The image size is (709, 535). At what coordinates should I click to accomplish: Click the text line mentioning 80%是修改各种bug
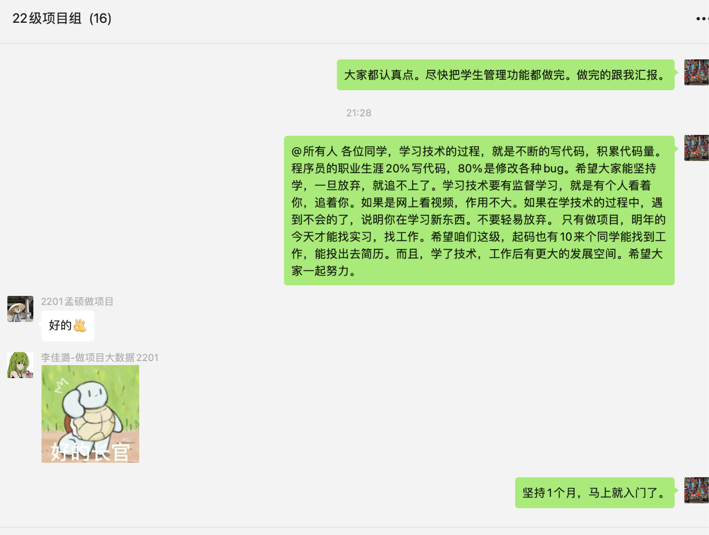coord(474,168)
